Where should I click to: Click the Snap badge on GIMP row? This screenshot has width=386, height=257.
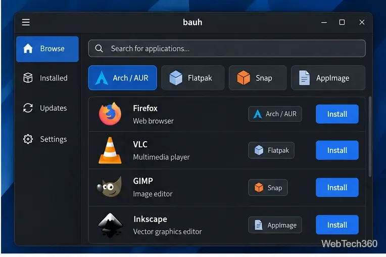[268, 188]
